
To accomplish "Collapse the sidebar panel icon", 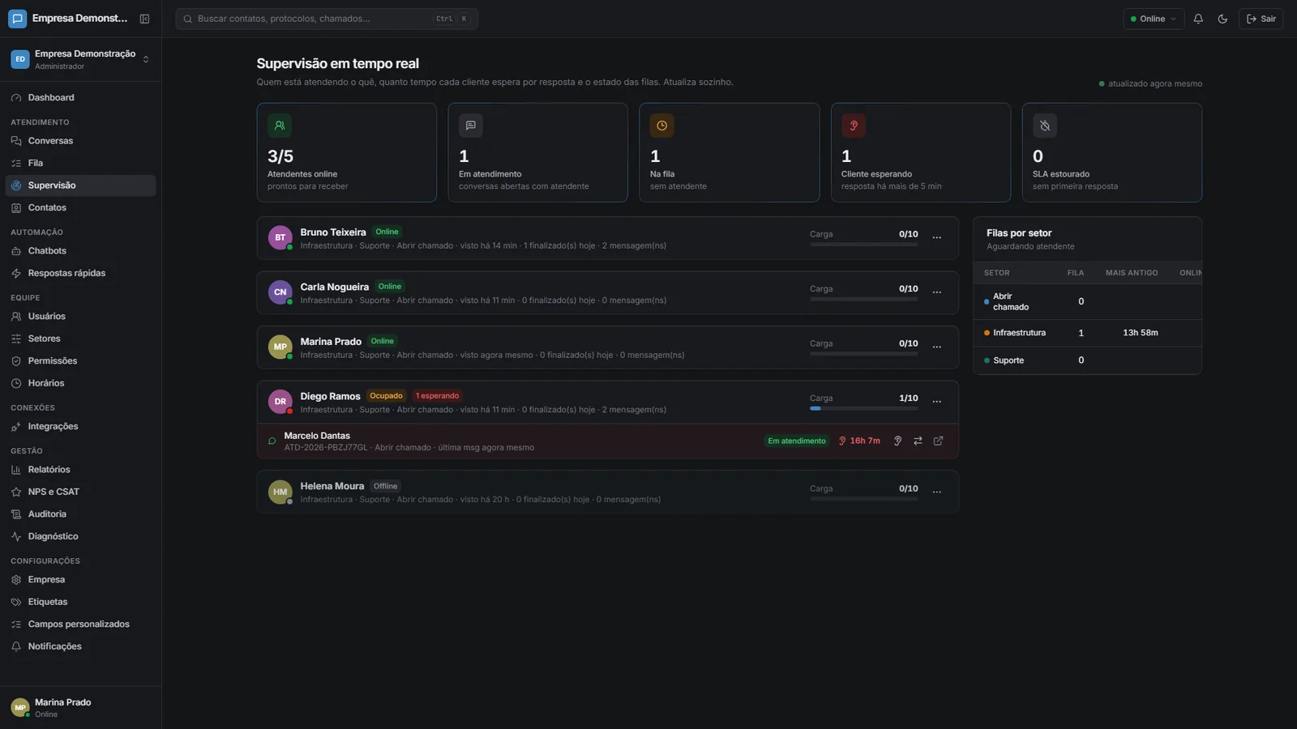I will [144, 19].
